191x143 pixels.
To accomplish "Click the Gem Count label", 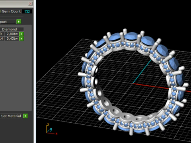I will tap(11, 12).
